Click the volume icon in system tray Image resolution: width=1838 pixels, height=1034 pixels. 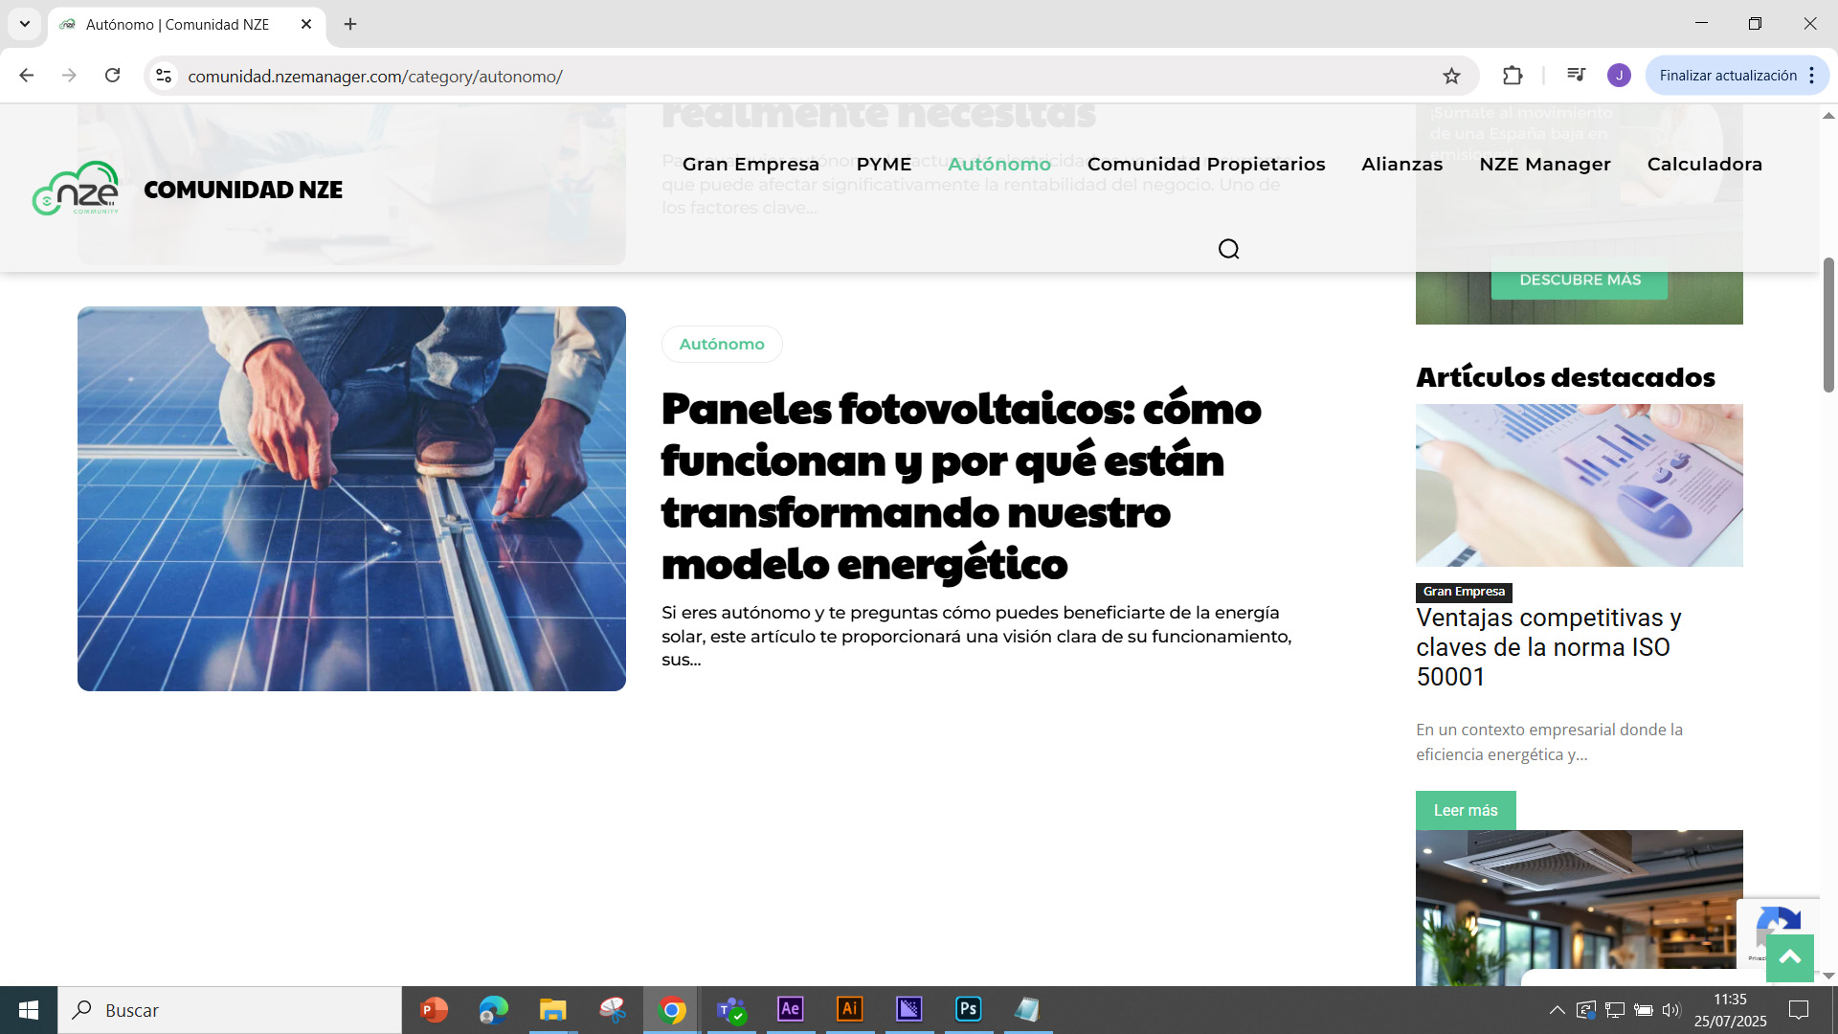[x=1671, y=1010]
